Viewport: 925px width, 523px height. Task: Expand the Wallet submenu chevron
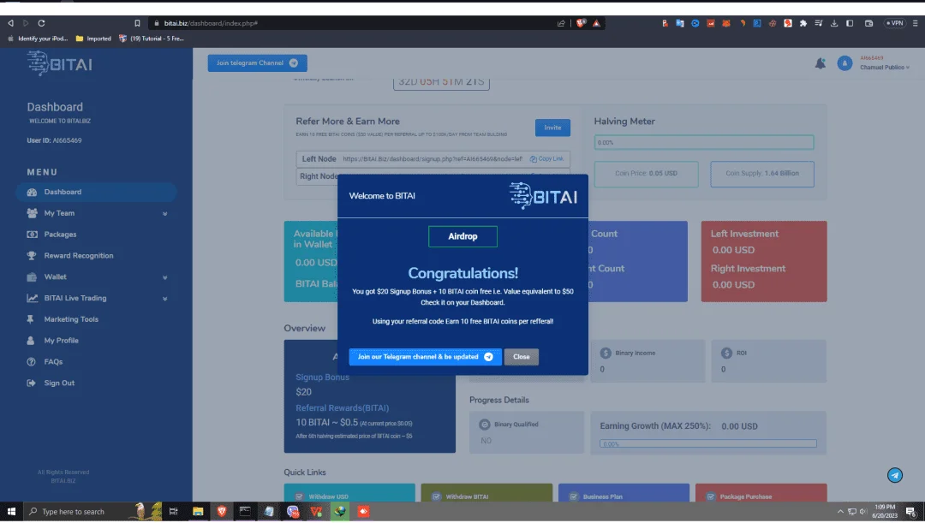coord(164,277)
